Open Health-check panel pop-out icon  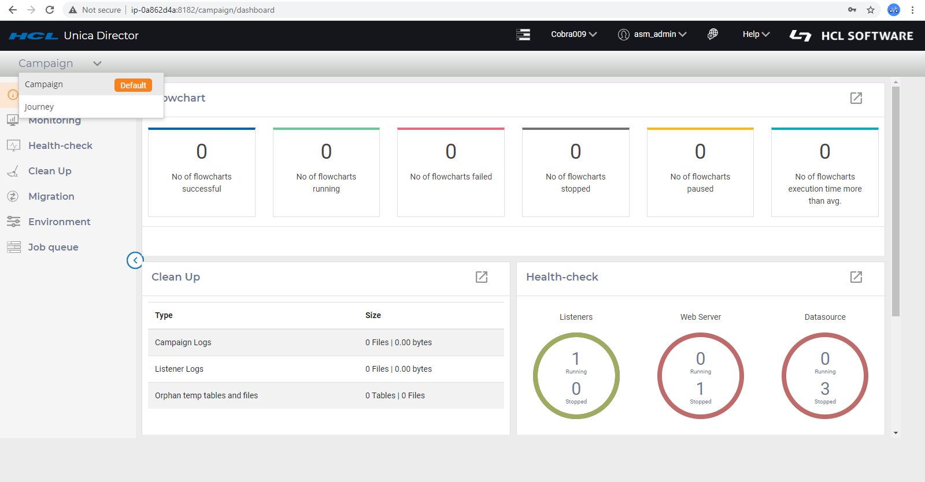(x=856, y=277)
